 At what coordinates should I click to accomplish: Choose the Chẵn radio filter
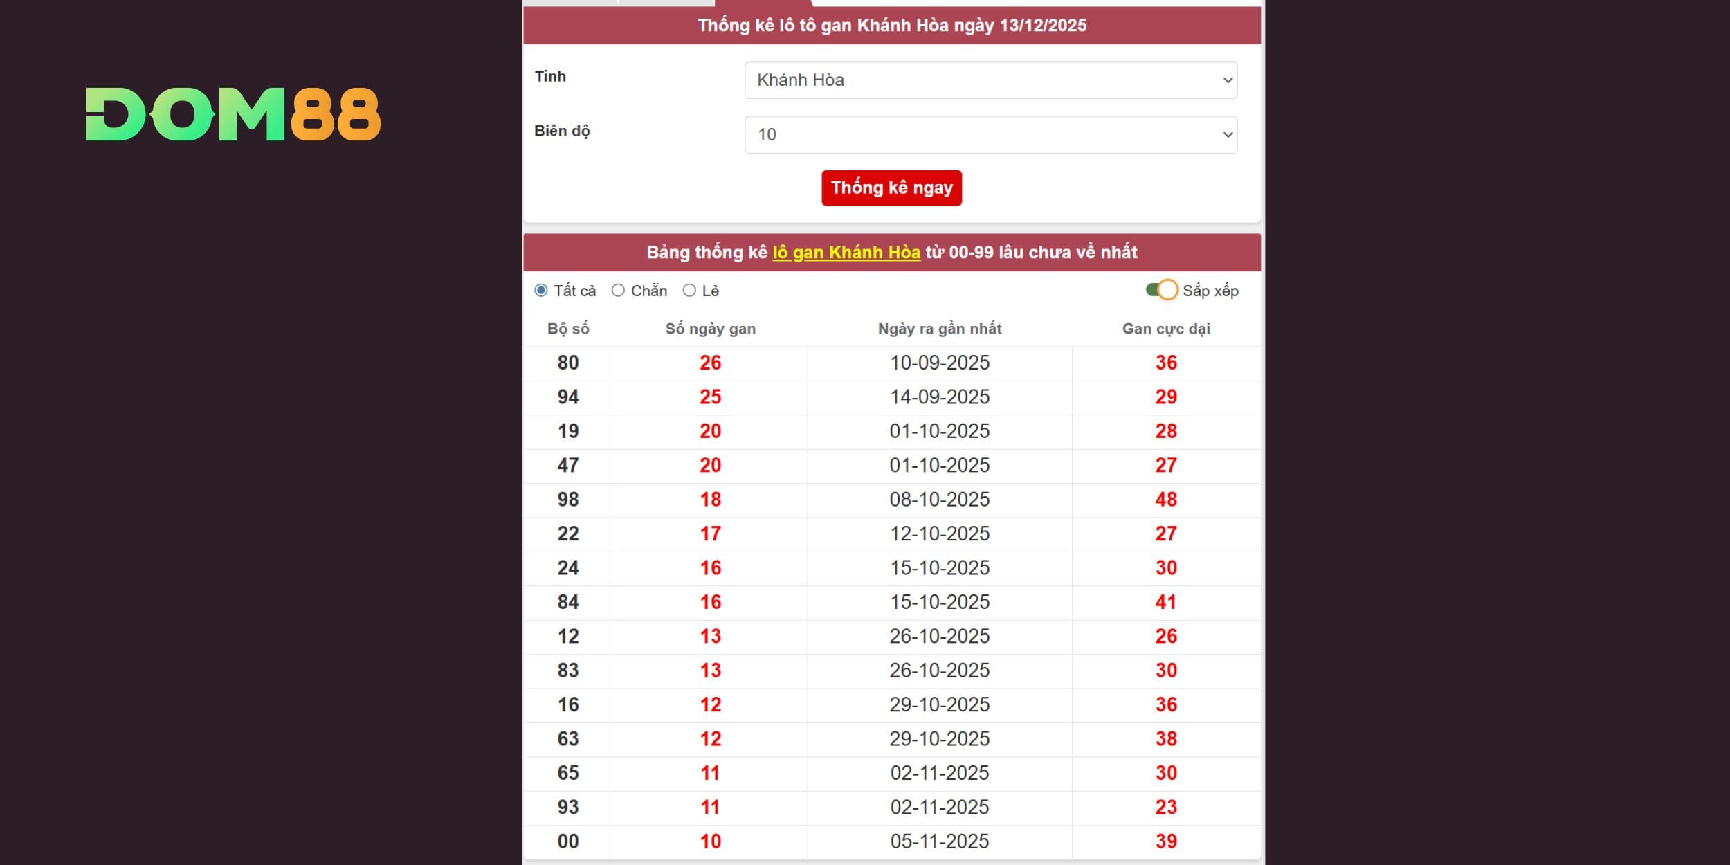point(618,291)
